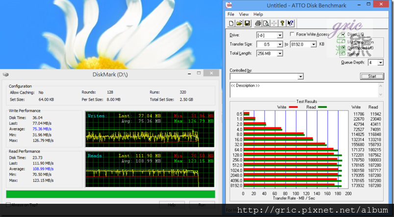
Task: Click the Writes performance graph in DiskMark
Action: [150, 129]
